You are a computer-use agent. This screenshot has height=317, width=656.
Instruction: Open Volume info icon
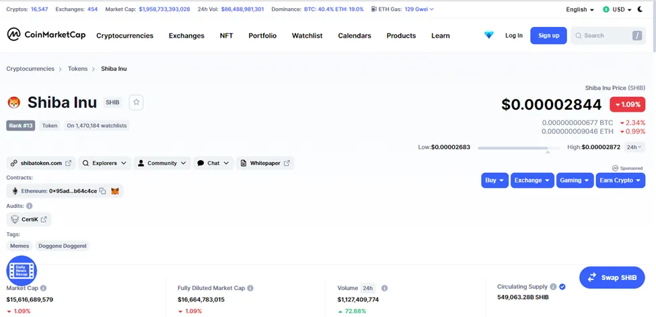(384, 288)
